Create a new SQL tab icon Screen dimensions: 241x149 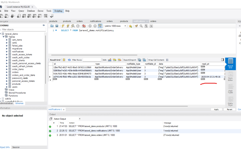(1, 16)
